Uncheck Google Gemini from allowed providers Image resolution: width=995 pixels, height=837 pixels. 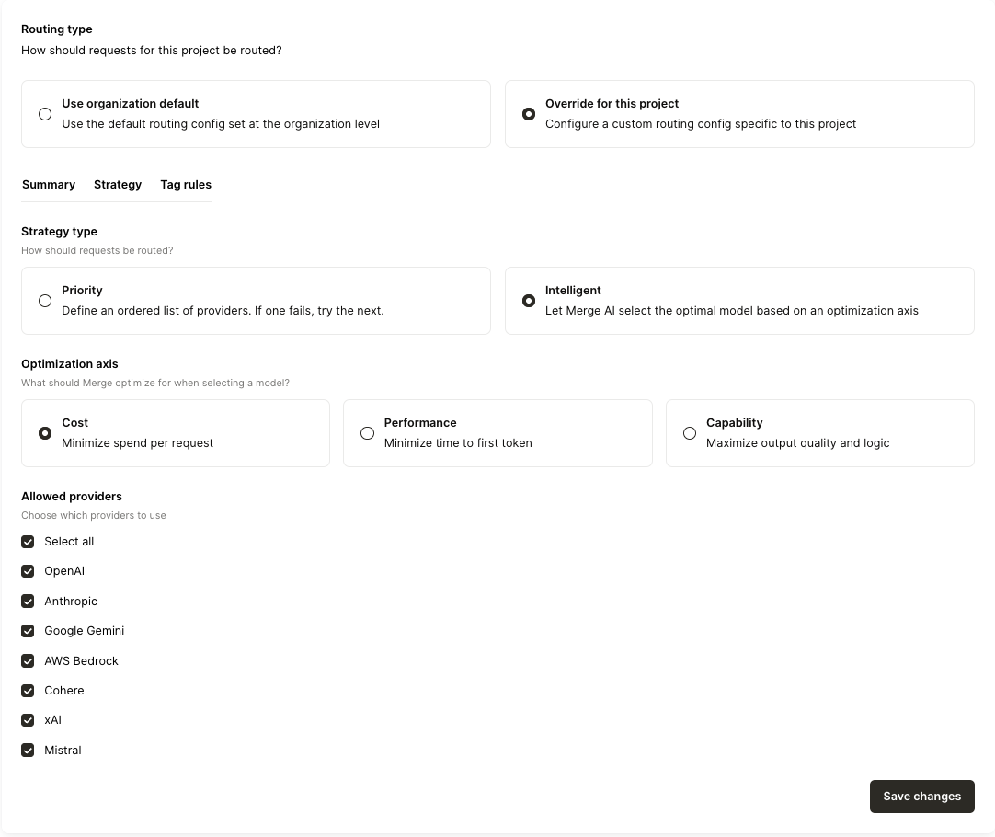click(x=28, y=631)
